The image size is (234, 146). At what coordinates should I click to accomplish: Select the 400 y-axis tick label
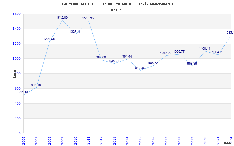click(18, 103)
